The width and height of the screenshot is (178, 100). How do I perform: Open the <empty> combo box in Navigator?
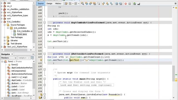pyautogui.click(x=24, y=58)
